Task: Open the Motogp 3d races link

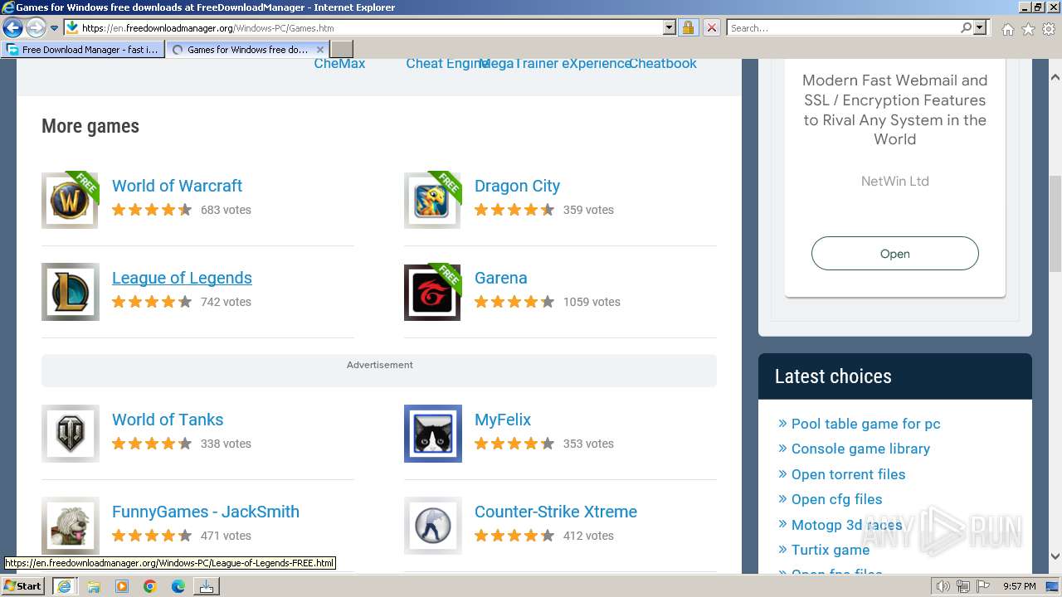Action: click(846, 525)
